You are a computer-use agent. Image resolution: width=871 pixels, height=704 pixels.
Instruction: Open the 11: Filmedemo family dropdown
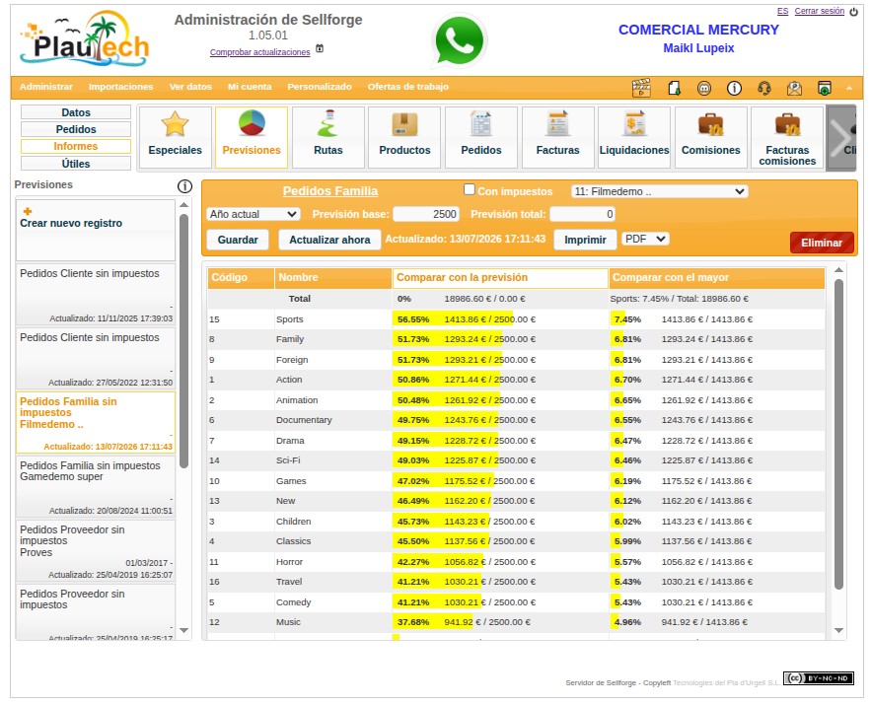659,191
